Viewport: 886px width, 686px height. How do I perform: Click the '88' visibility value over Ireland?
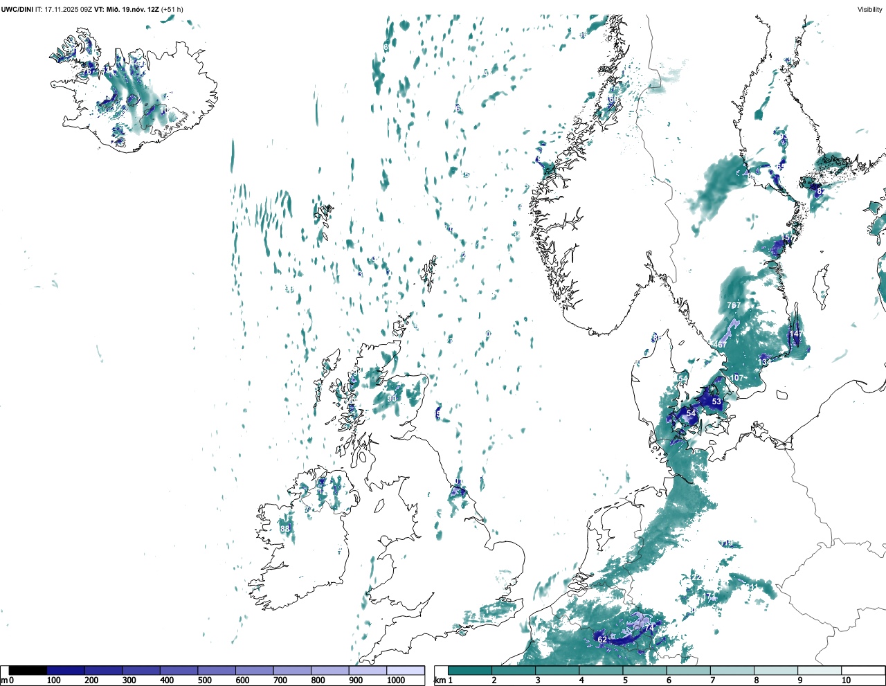[x=285, y=529]
